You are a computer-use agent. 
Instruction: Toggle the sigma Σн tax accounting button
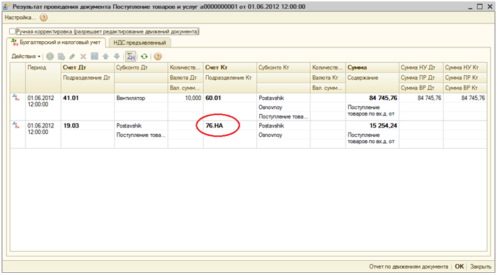[130, 57]
